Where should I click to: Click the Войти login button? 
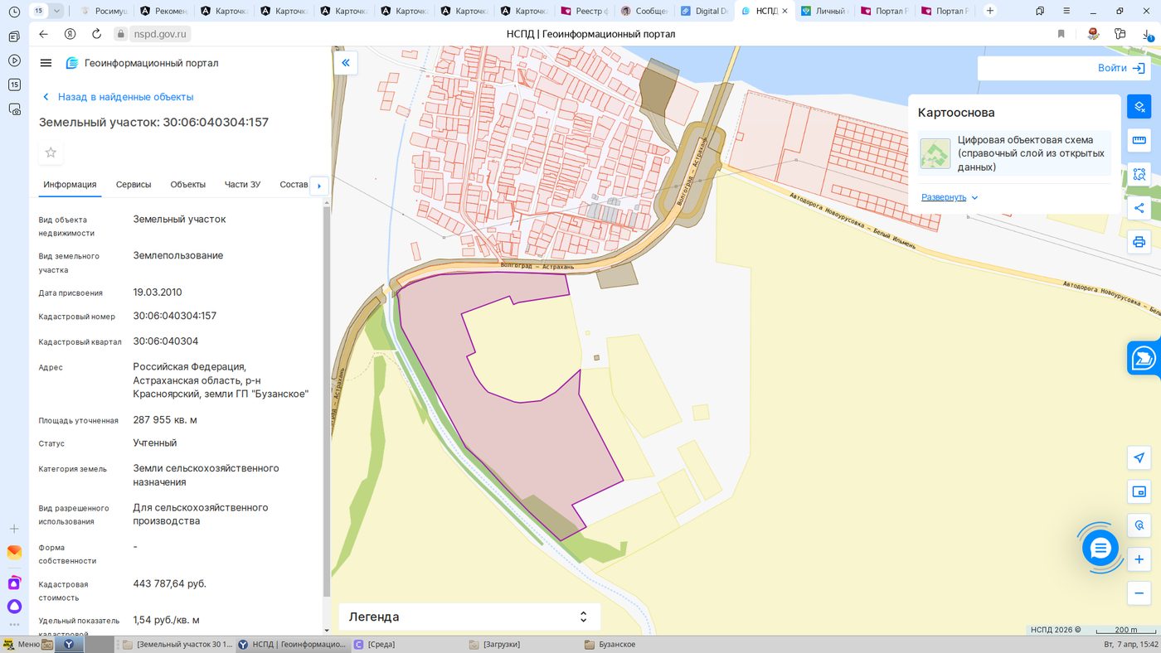point(1121,68)
